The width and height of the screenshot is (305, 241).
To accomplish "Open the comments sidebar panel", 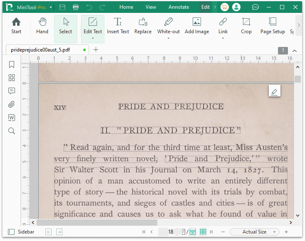I will 12,91.
